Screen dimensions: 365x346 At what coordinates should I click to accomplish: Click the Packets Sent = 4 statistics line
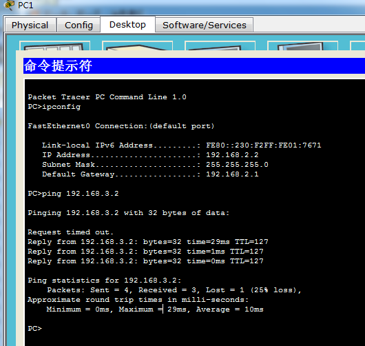point(174,290)
